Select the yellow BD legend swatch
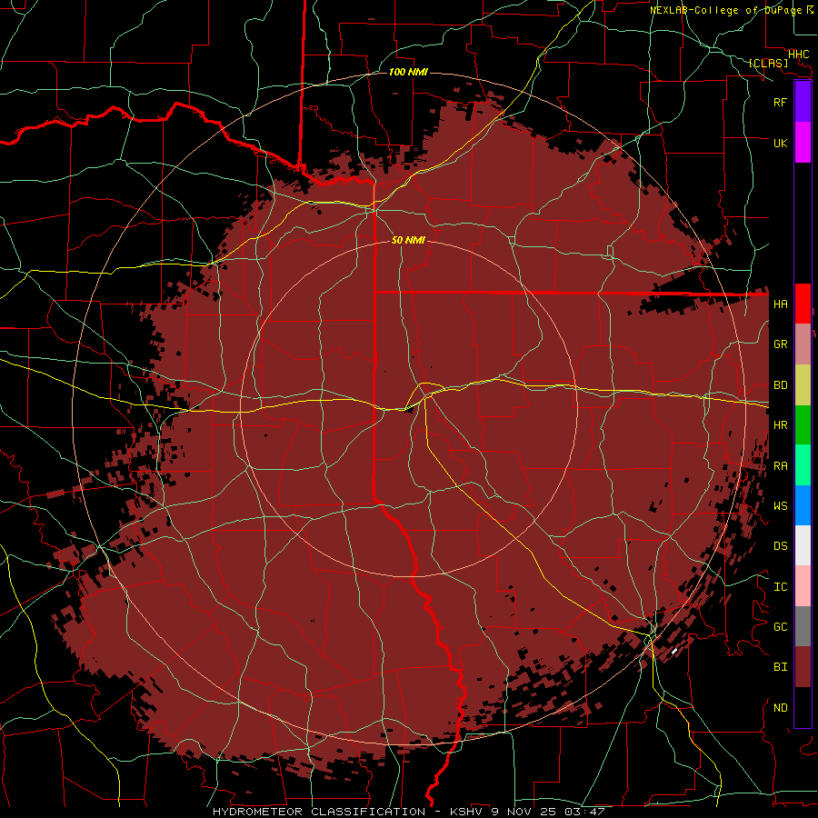The width and height of the screenshot is (818, 818). tap(803, 385)
